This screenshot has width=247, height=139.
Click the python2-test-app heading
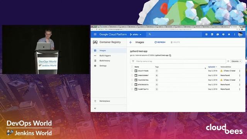139,51
